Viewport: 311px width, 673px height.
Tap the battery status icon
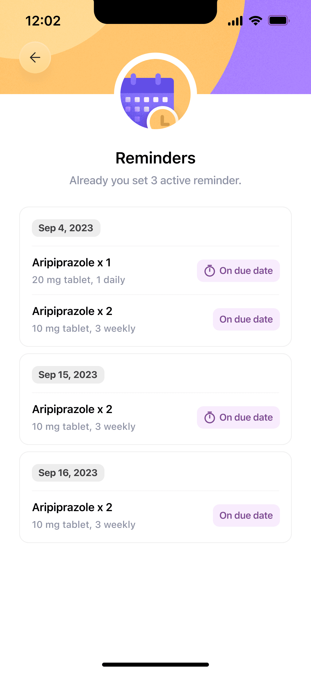[x=279, y=21]
